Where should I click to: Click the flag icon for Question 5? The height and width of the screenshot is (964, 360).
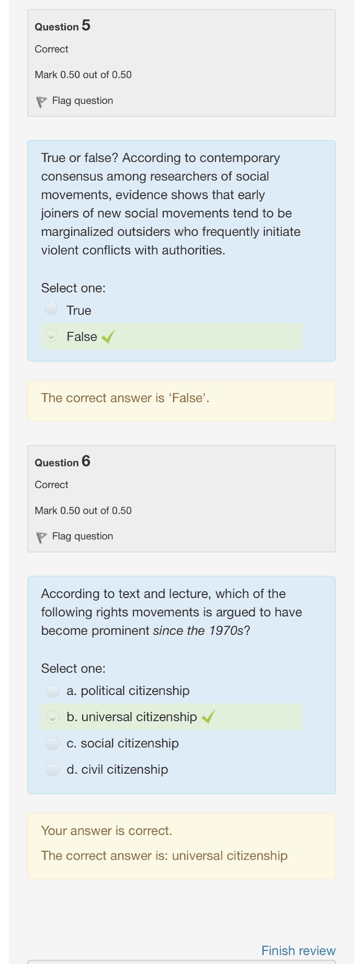pos(41,102)
